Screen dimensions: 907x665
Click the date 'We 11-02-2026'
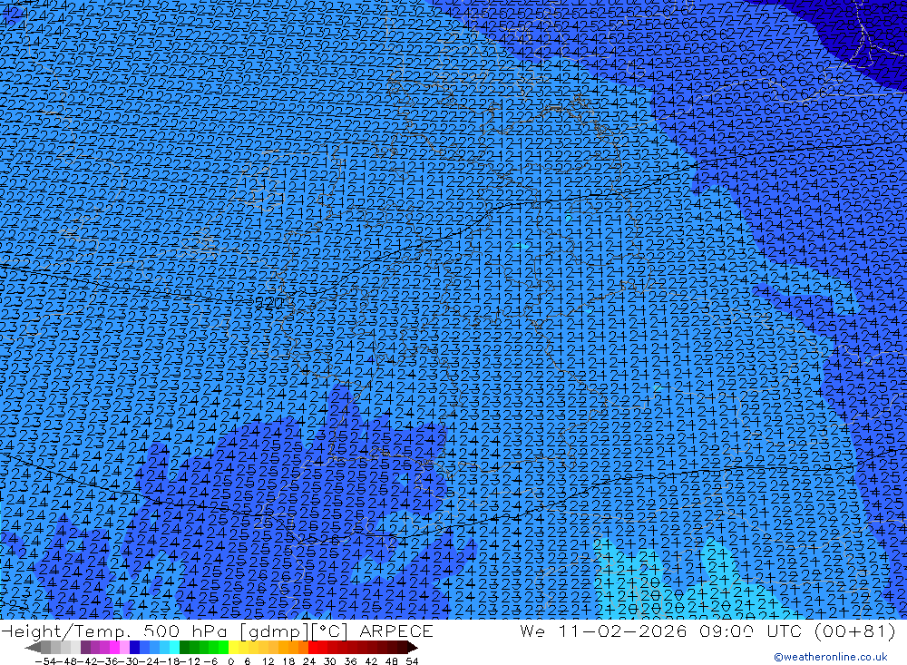point(603,631)
